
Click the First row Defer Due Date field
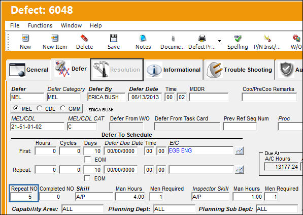click(121, 151)
